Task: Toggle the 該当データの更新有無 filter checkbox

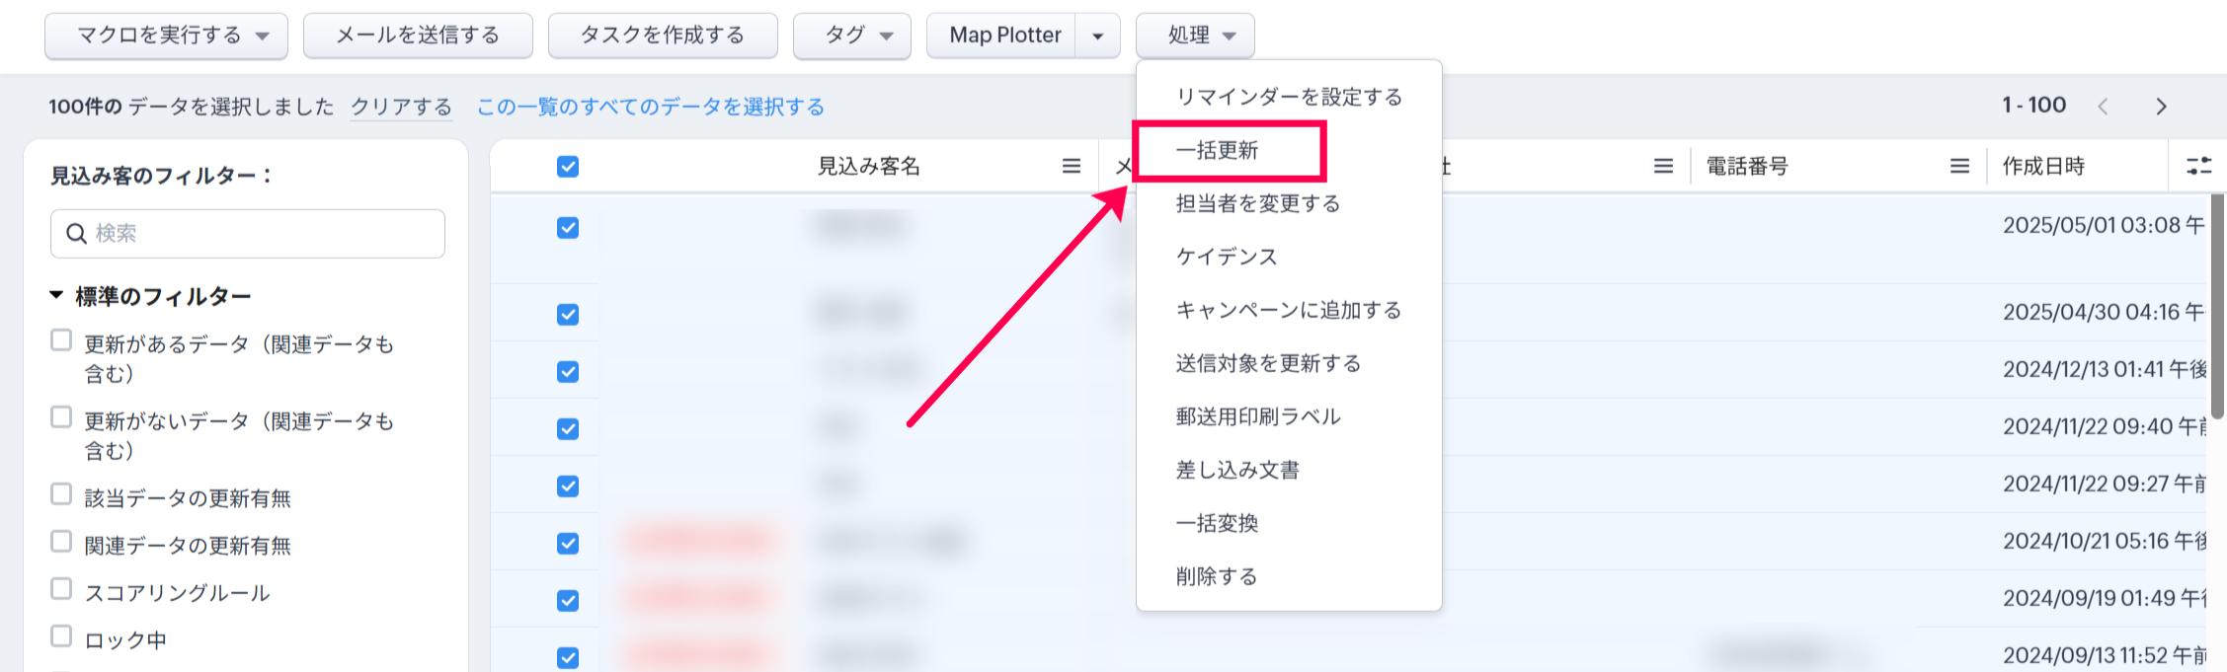Action: click(x=61, y=494)
